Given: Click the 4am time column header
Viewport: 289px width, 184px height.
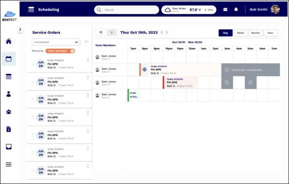Looking at the screenshot, I should pos(239,49).
